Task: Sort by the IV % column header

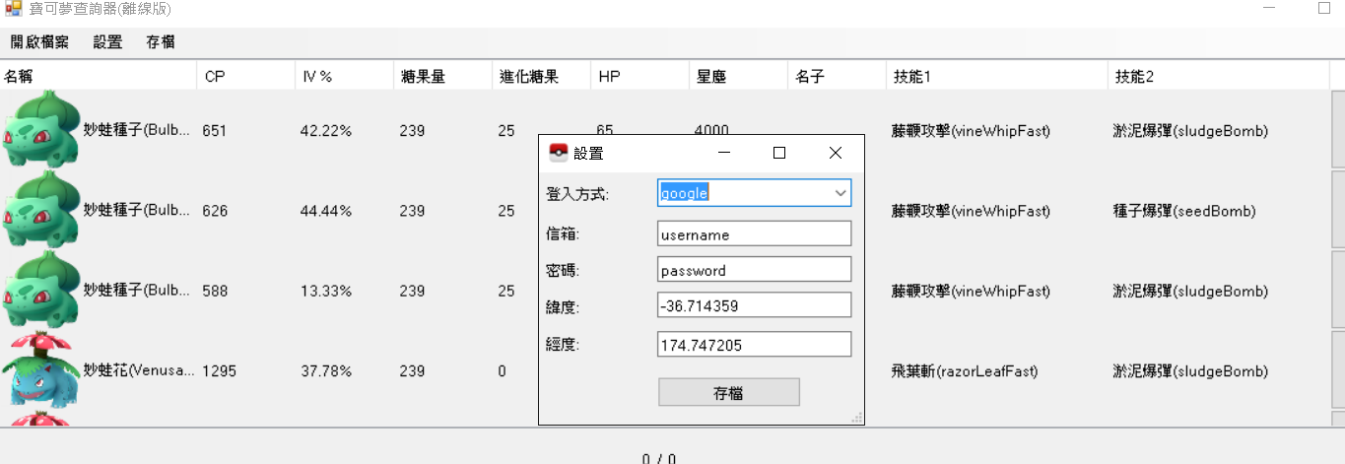Action: [x=344, y=76]
